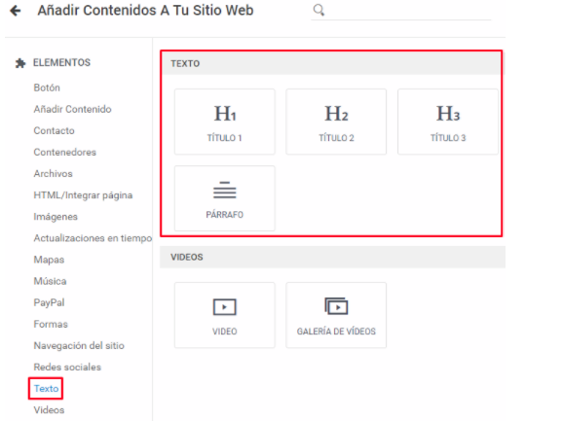Insert a Párrafo text block
The image size is (563, 421).
click(x=225, y=198)
